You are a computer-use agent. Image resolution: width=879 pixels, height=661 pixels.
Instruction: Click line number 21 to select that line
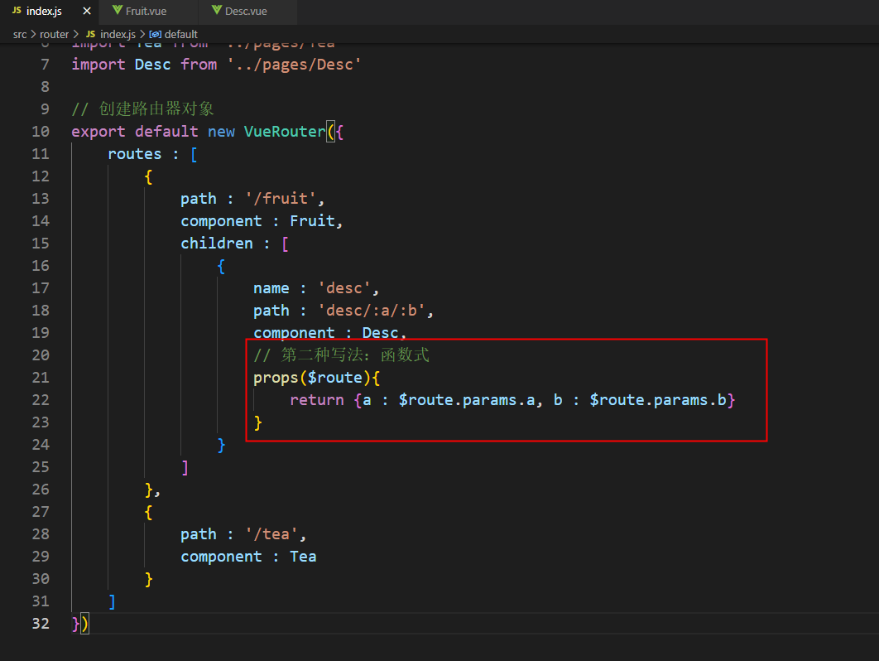40,377
